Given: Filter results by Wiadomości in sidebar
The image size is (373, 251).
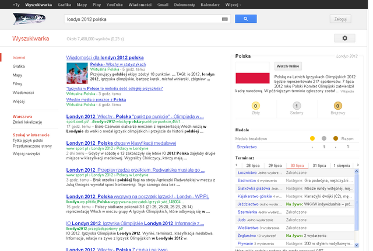Looking at the screenshot, I should (x=23, y=93).
